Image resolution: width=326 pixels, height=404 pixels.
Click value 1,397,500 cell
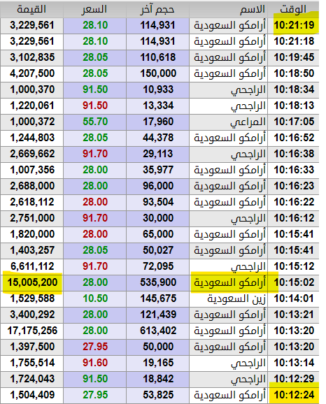[x=31, y=347]
